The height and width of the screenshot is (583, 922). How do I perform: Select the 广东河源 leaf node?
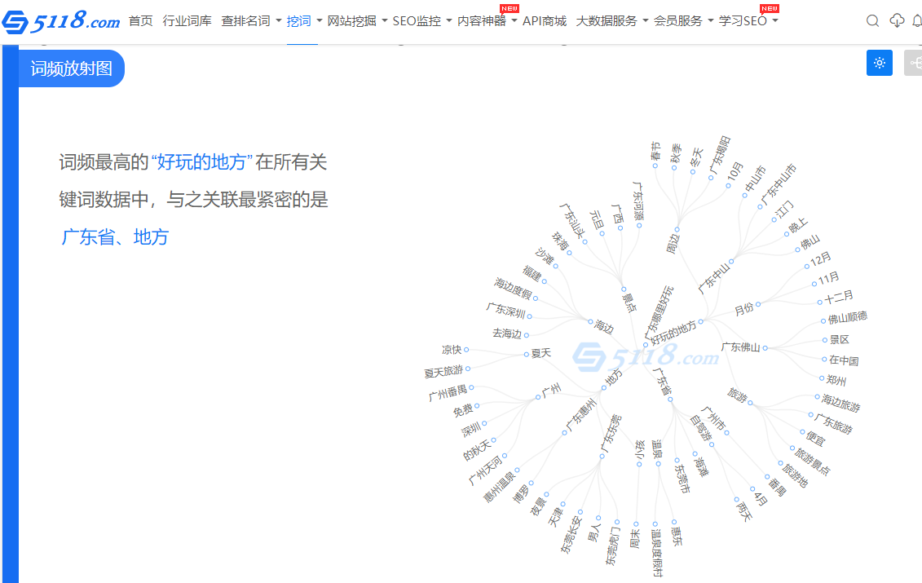coord(638,201)
